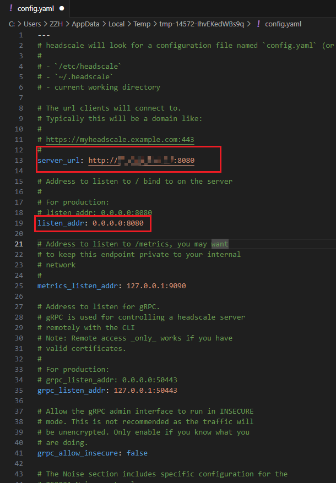The image size is (336, 483).
Task: Click the 'remotely with the CLI' comment
Action: (x=86, y=328)
